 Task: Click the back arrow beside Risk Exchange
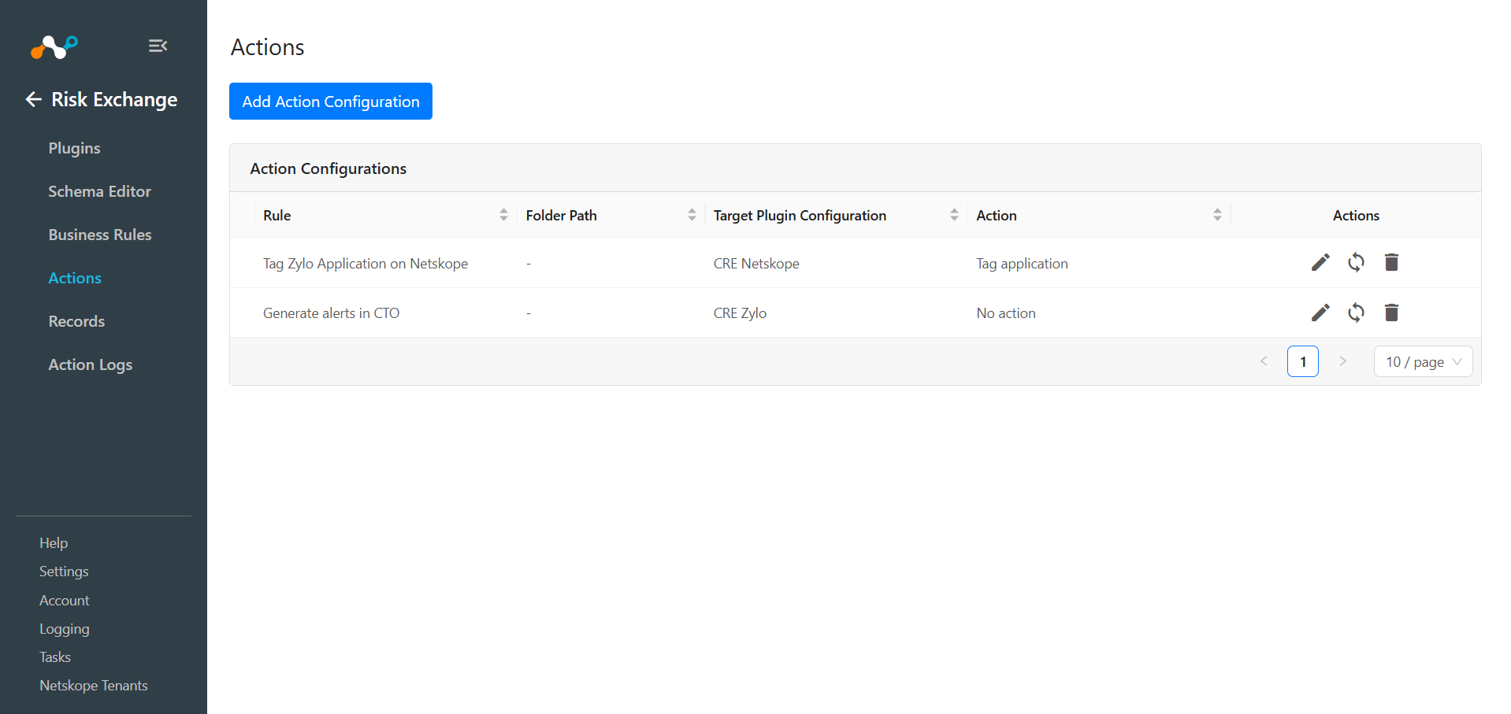click(33, 99)
